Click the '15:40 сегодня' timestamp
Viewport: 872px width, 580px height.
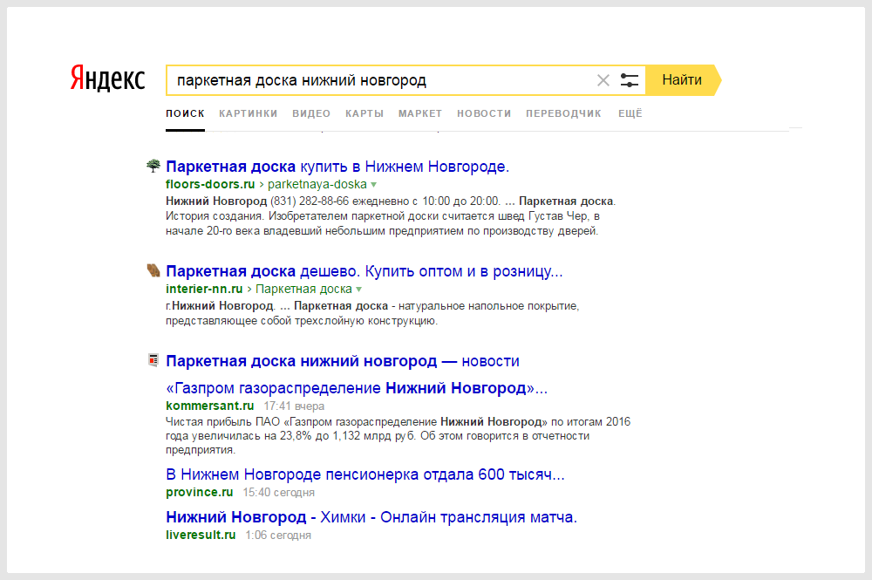[x=279, y=492]
